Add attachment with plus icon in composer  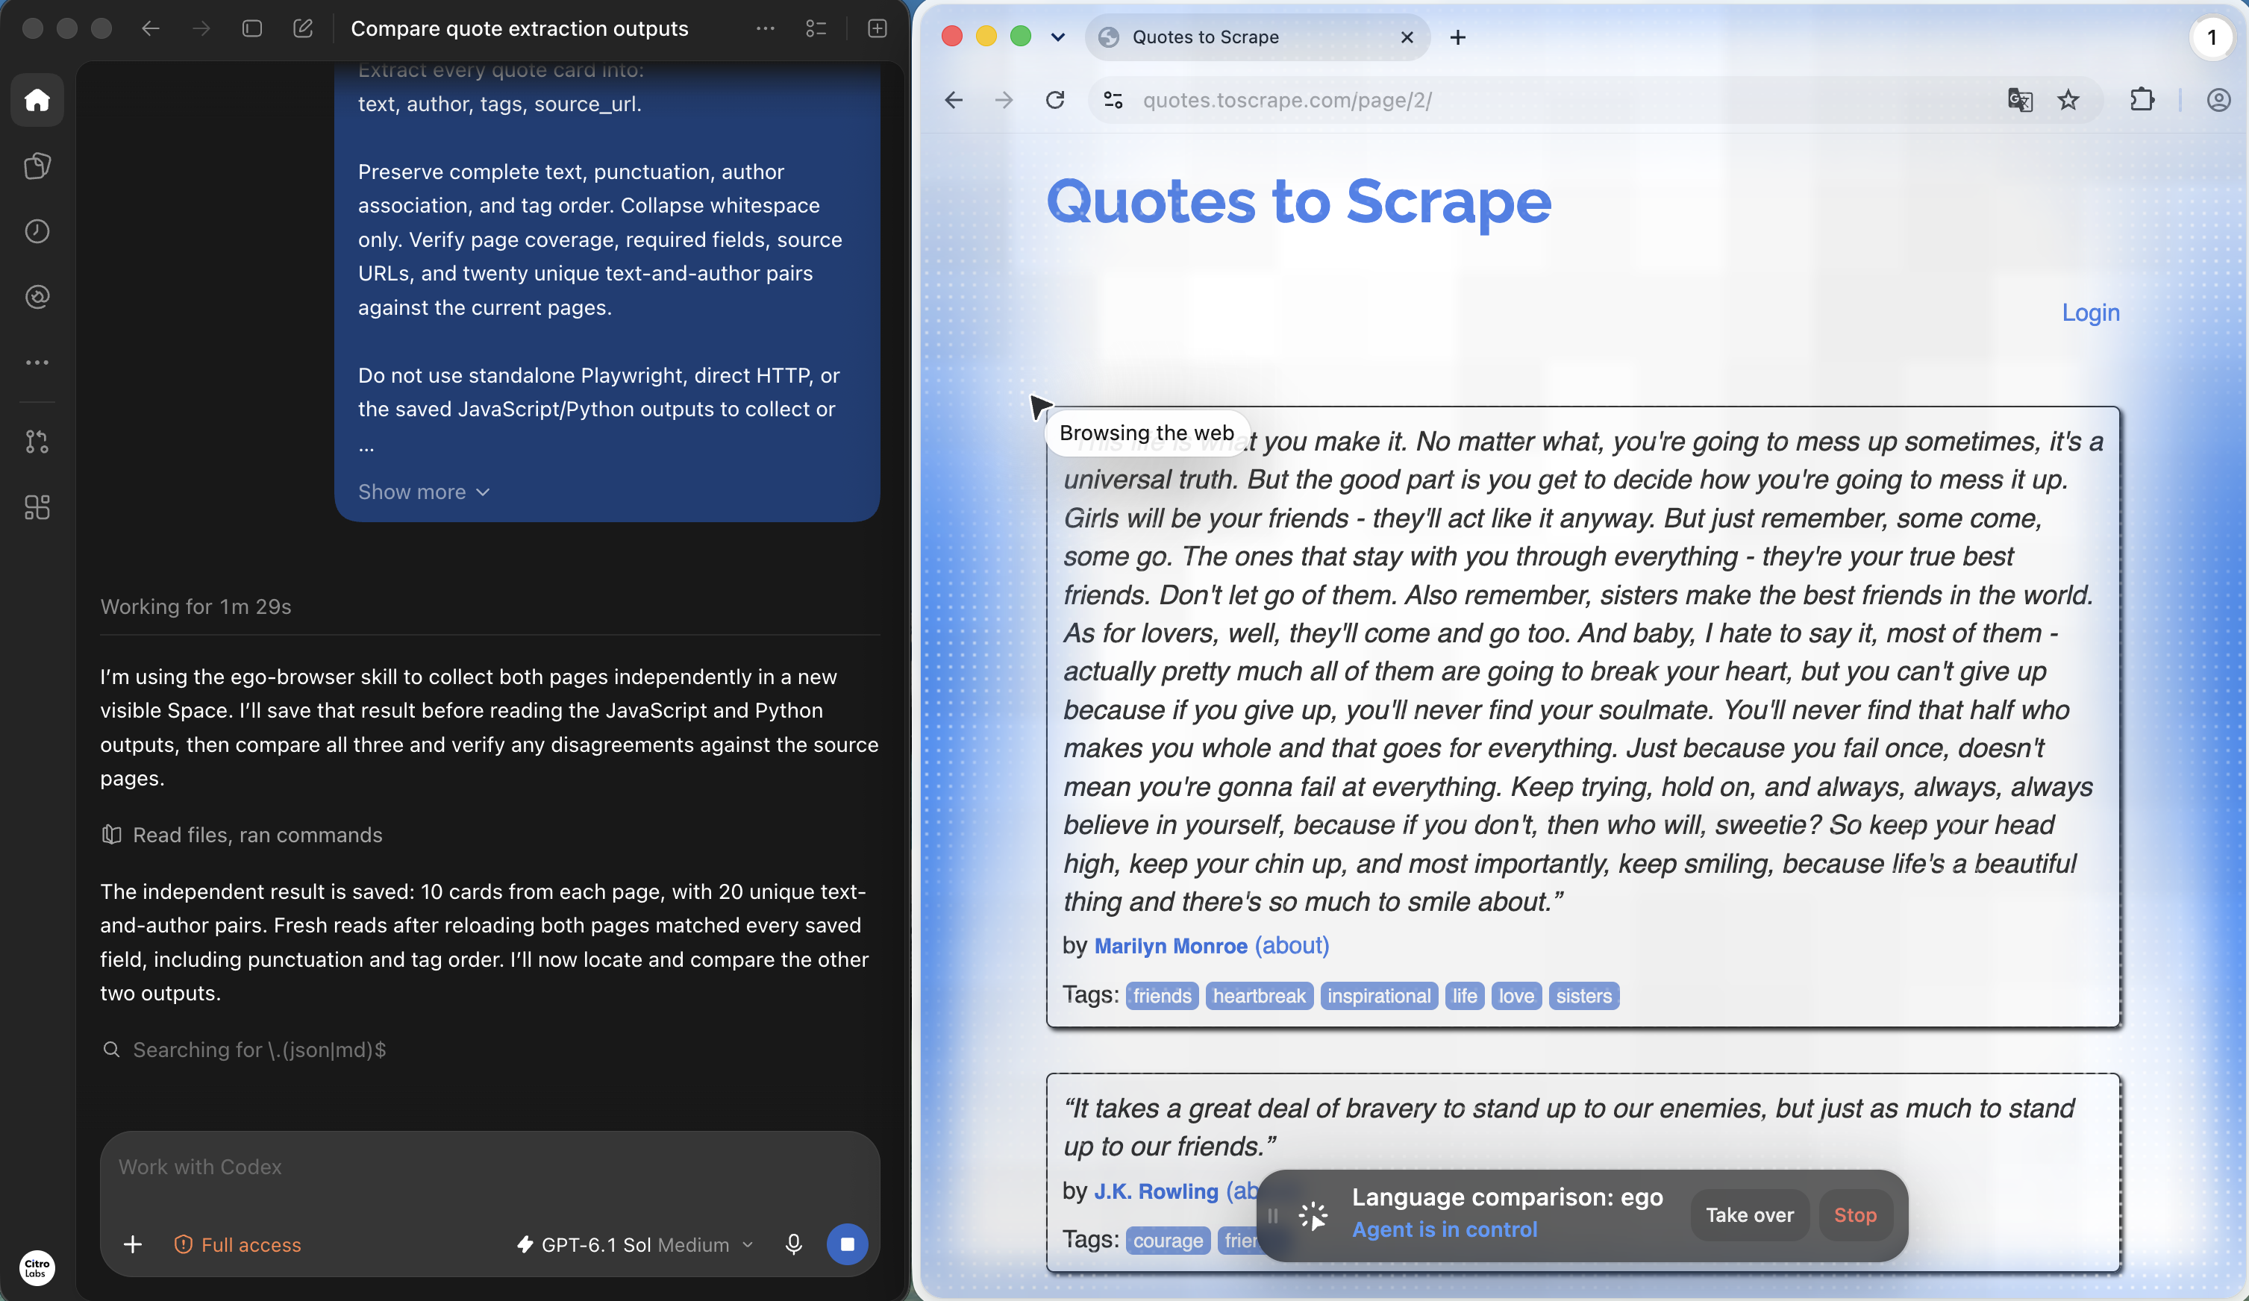coord(133,1244)
